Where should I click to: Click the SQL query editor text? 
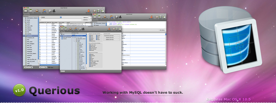pyautogui.click(x=122, y=23)
